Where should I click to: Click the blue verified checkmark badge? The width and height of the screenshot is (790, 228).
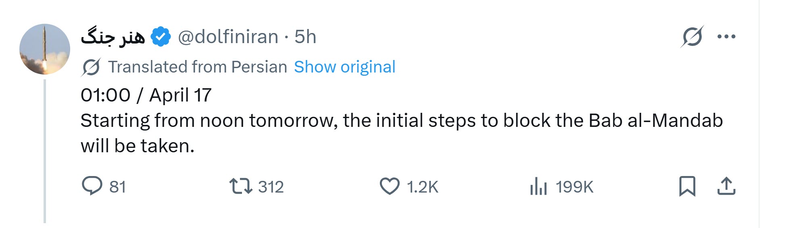tap(161, 37)
